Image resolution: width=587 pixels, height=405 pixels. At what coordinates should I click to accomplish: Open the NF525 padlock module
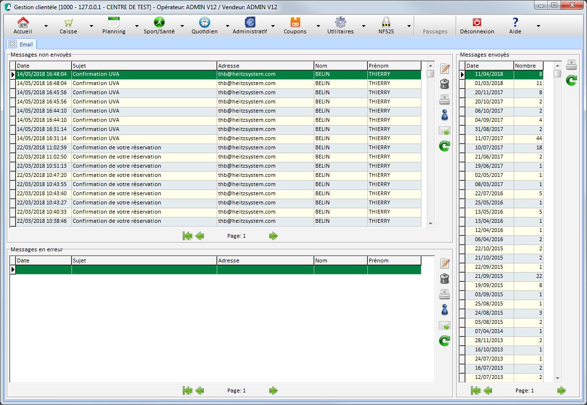pyautogui.click(x=385, y=26)
